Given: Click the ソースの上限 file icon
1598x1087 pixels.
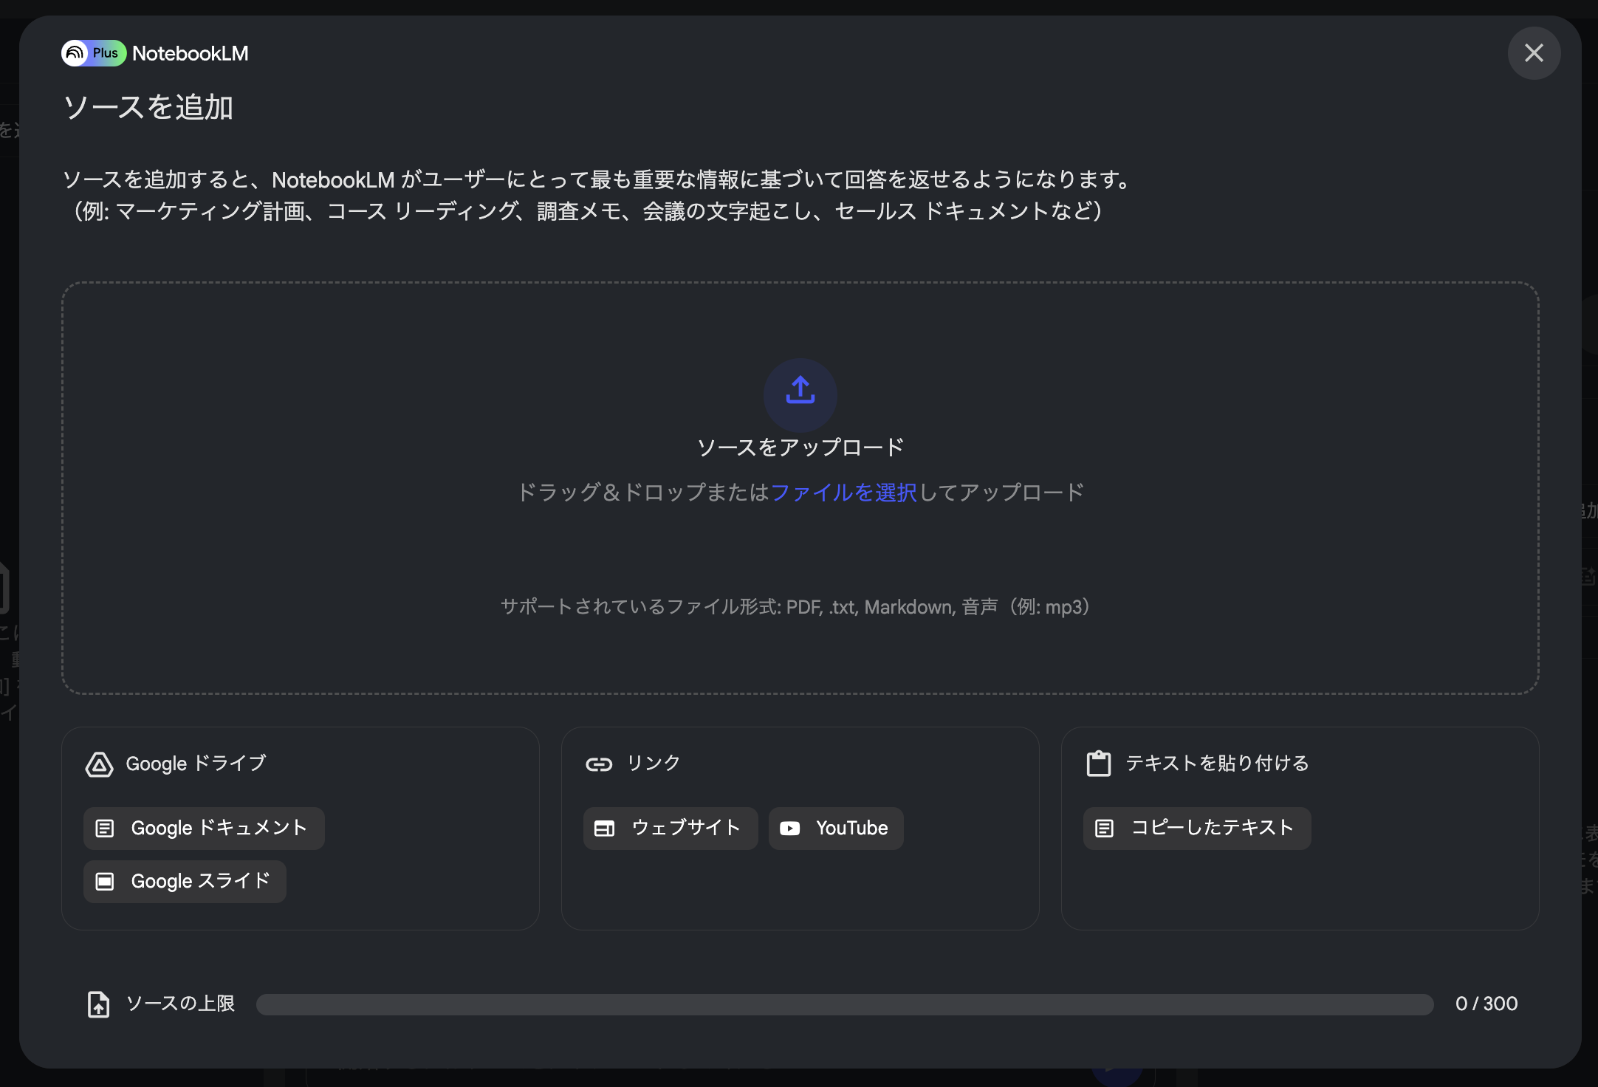Looking at the screenshot, I should click(x=97, y=1004).
